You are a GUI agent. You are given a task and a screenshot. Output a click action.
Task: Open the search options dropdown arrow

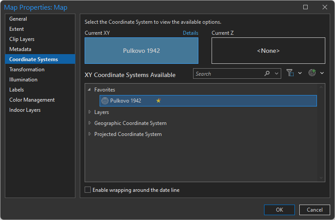coord(277,74)
